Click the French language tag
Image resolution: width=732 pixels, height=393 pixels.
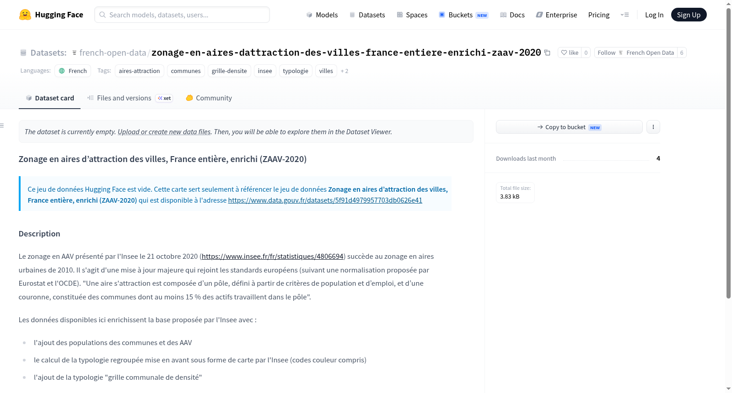[x=73, y=71]
